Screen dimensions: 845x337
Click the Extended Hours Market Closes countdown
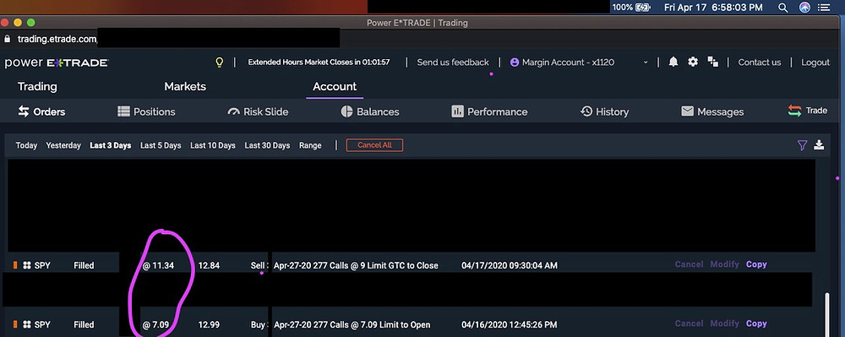pyautogui.click(x=319, y=63)
